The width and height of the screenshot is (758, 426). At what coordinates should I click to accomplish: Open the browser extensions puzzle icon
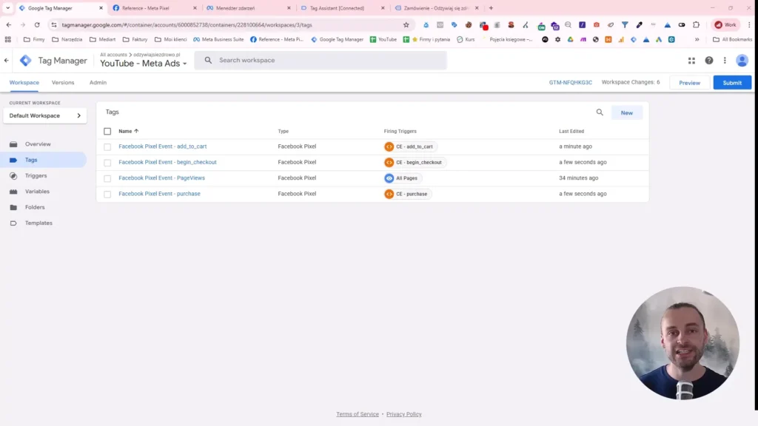696,24
